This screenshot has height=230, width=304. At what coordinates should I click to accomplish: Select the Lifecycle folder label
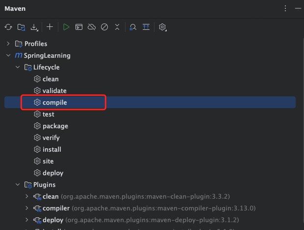pos(47,68)
